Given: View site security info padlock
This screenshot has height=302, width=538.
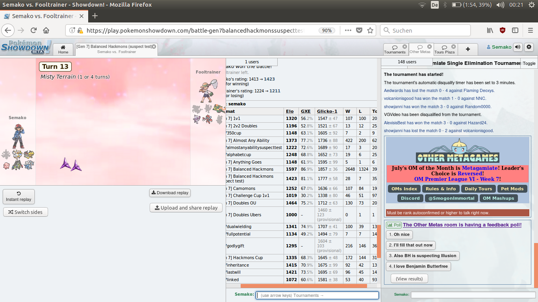Looking at the screenshot, I should pos(80,30).
